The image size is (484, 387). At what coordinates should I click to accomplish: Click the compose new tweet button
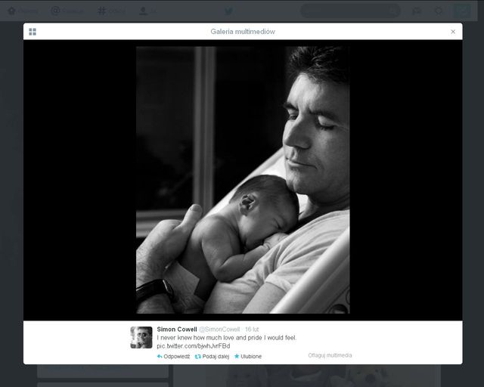[x=461, y=11]
